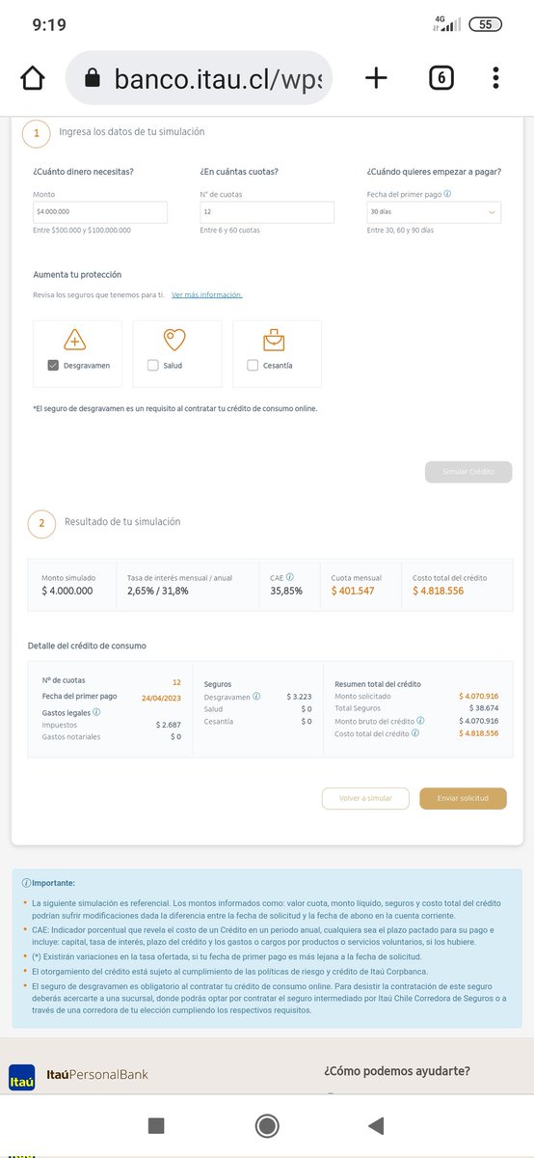534x1158 pixels.
Task: Tap the Android recent apps square button
Action: 156,1125
